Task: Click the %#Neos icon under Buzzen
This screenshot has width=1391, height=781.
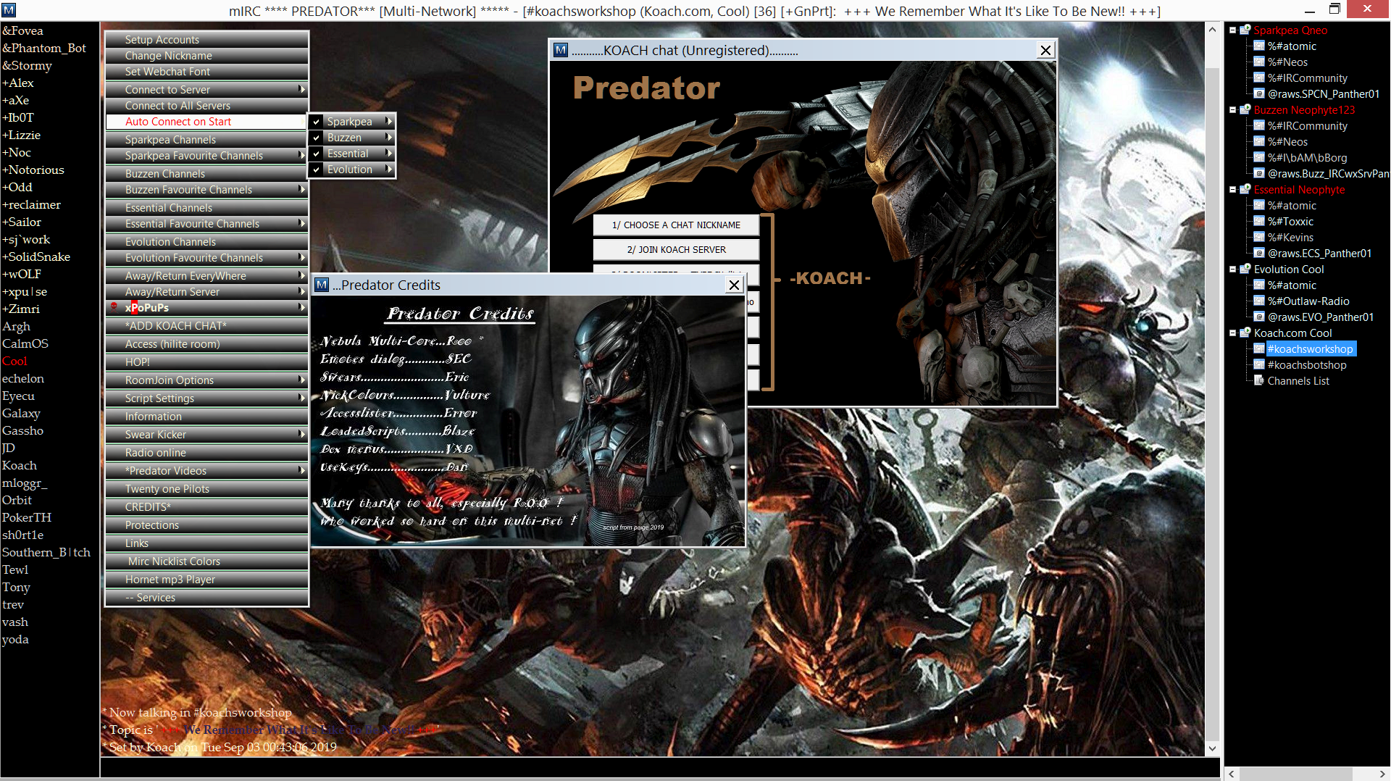Action: 1259,141
